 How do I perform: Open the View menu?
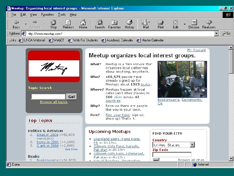pyautogui.click(x=33, y=15)
